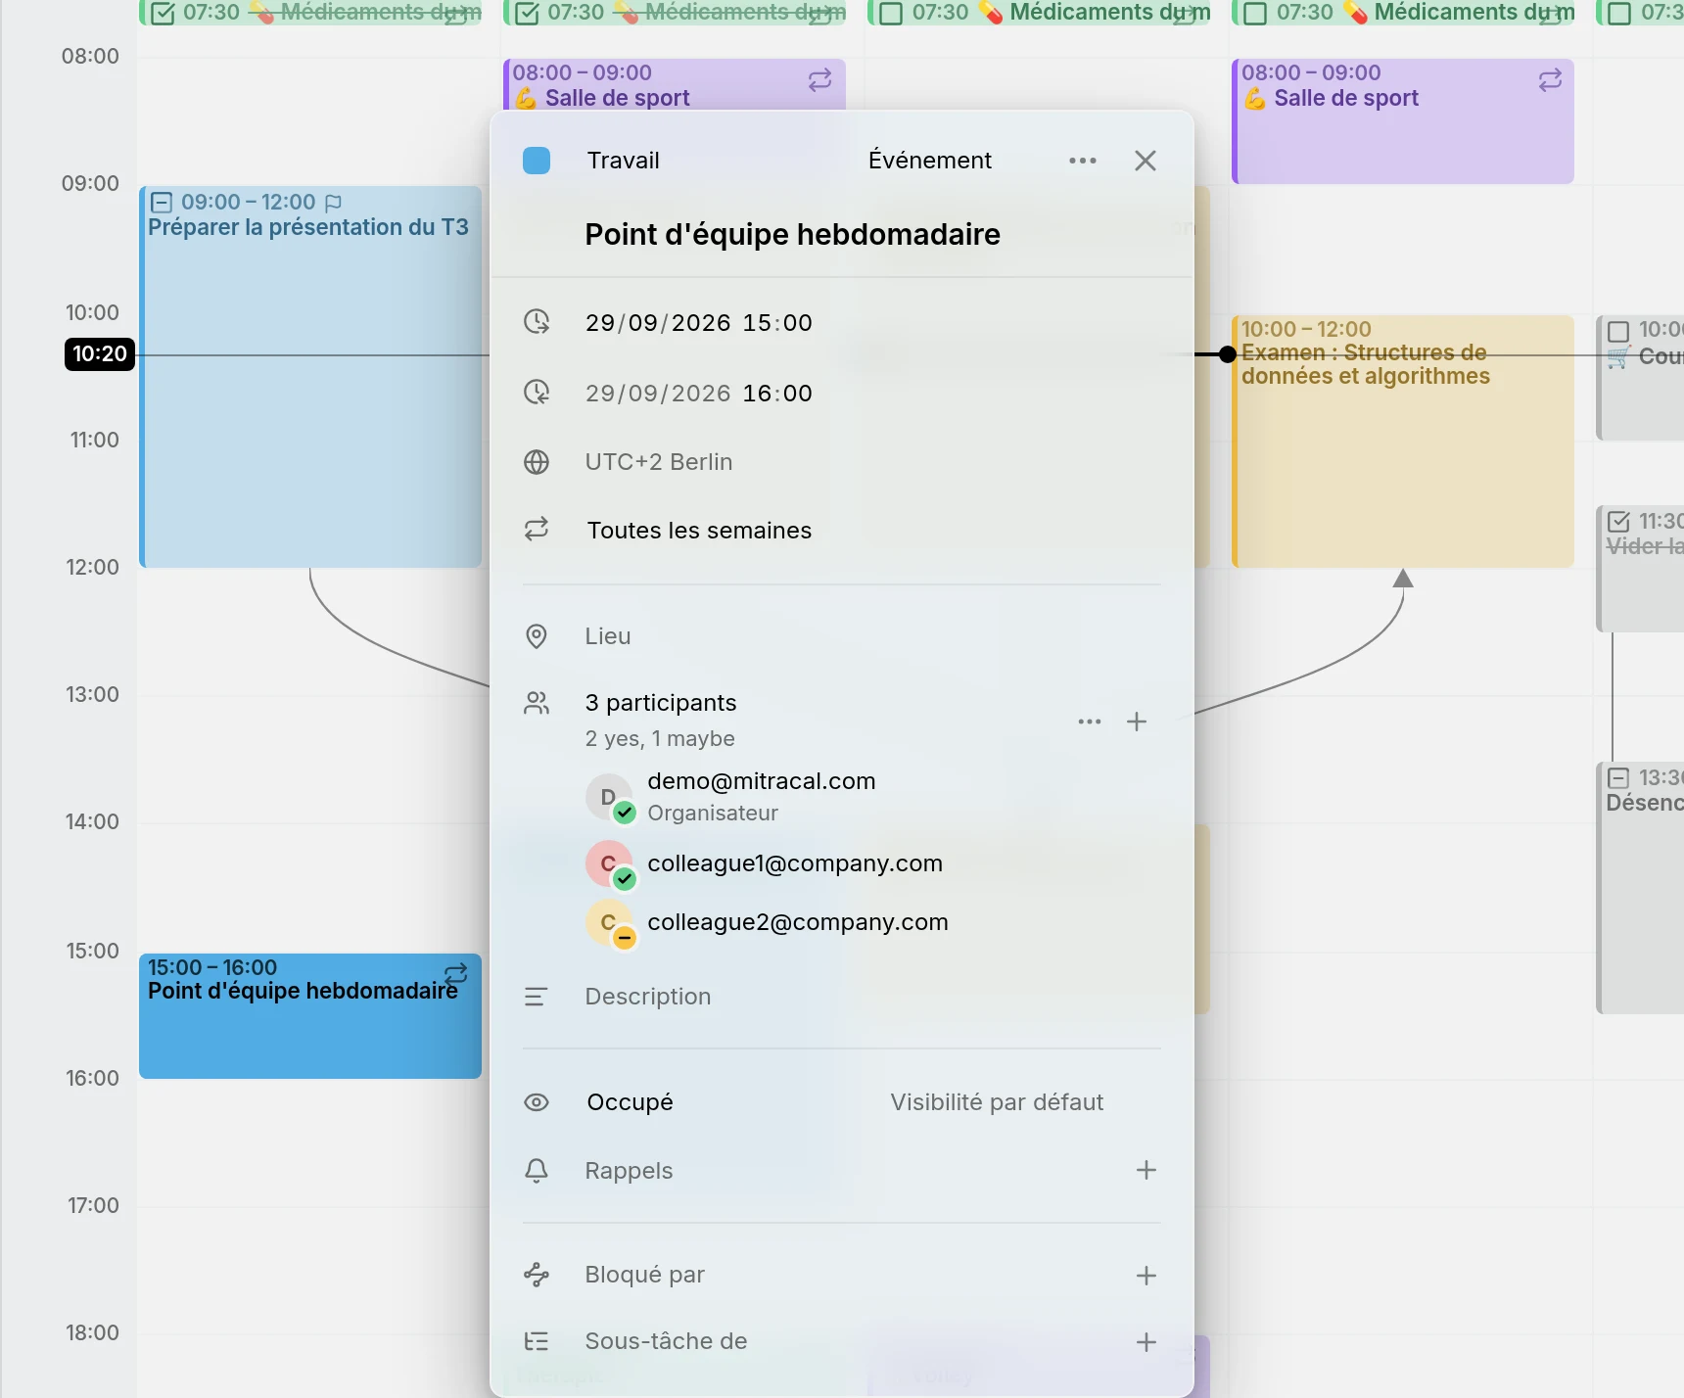Open the event options three-dot menu
This screenshot has height=1398, width=1684.
point(1082,161)
